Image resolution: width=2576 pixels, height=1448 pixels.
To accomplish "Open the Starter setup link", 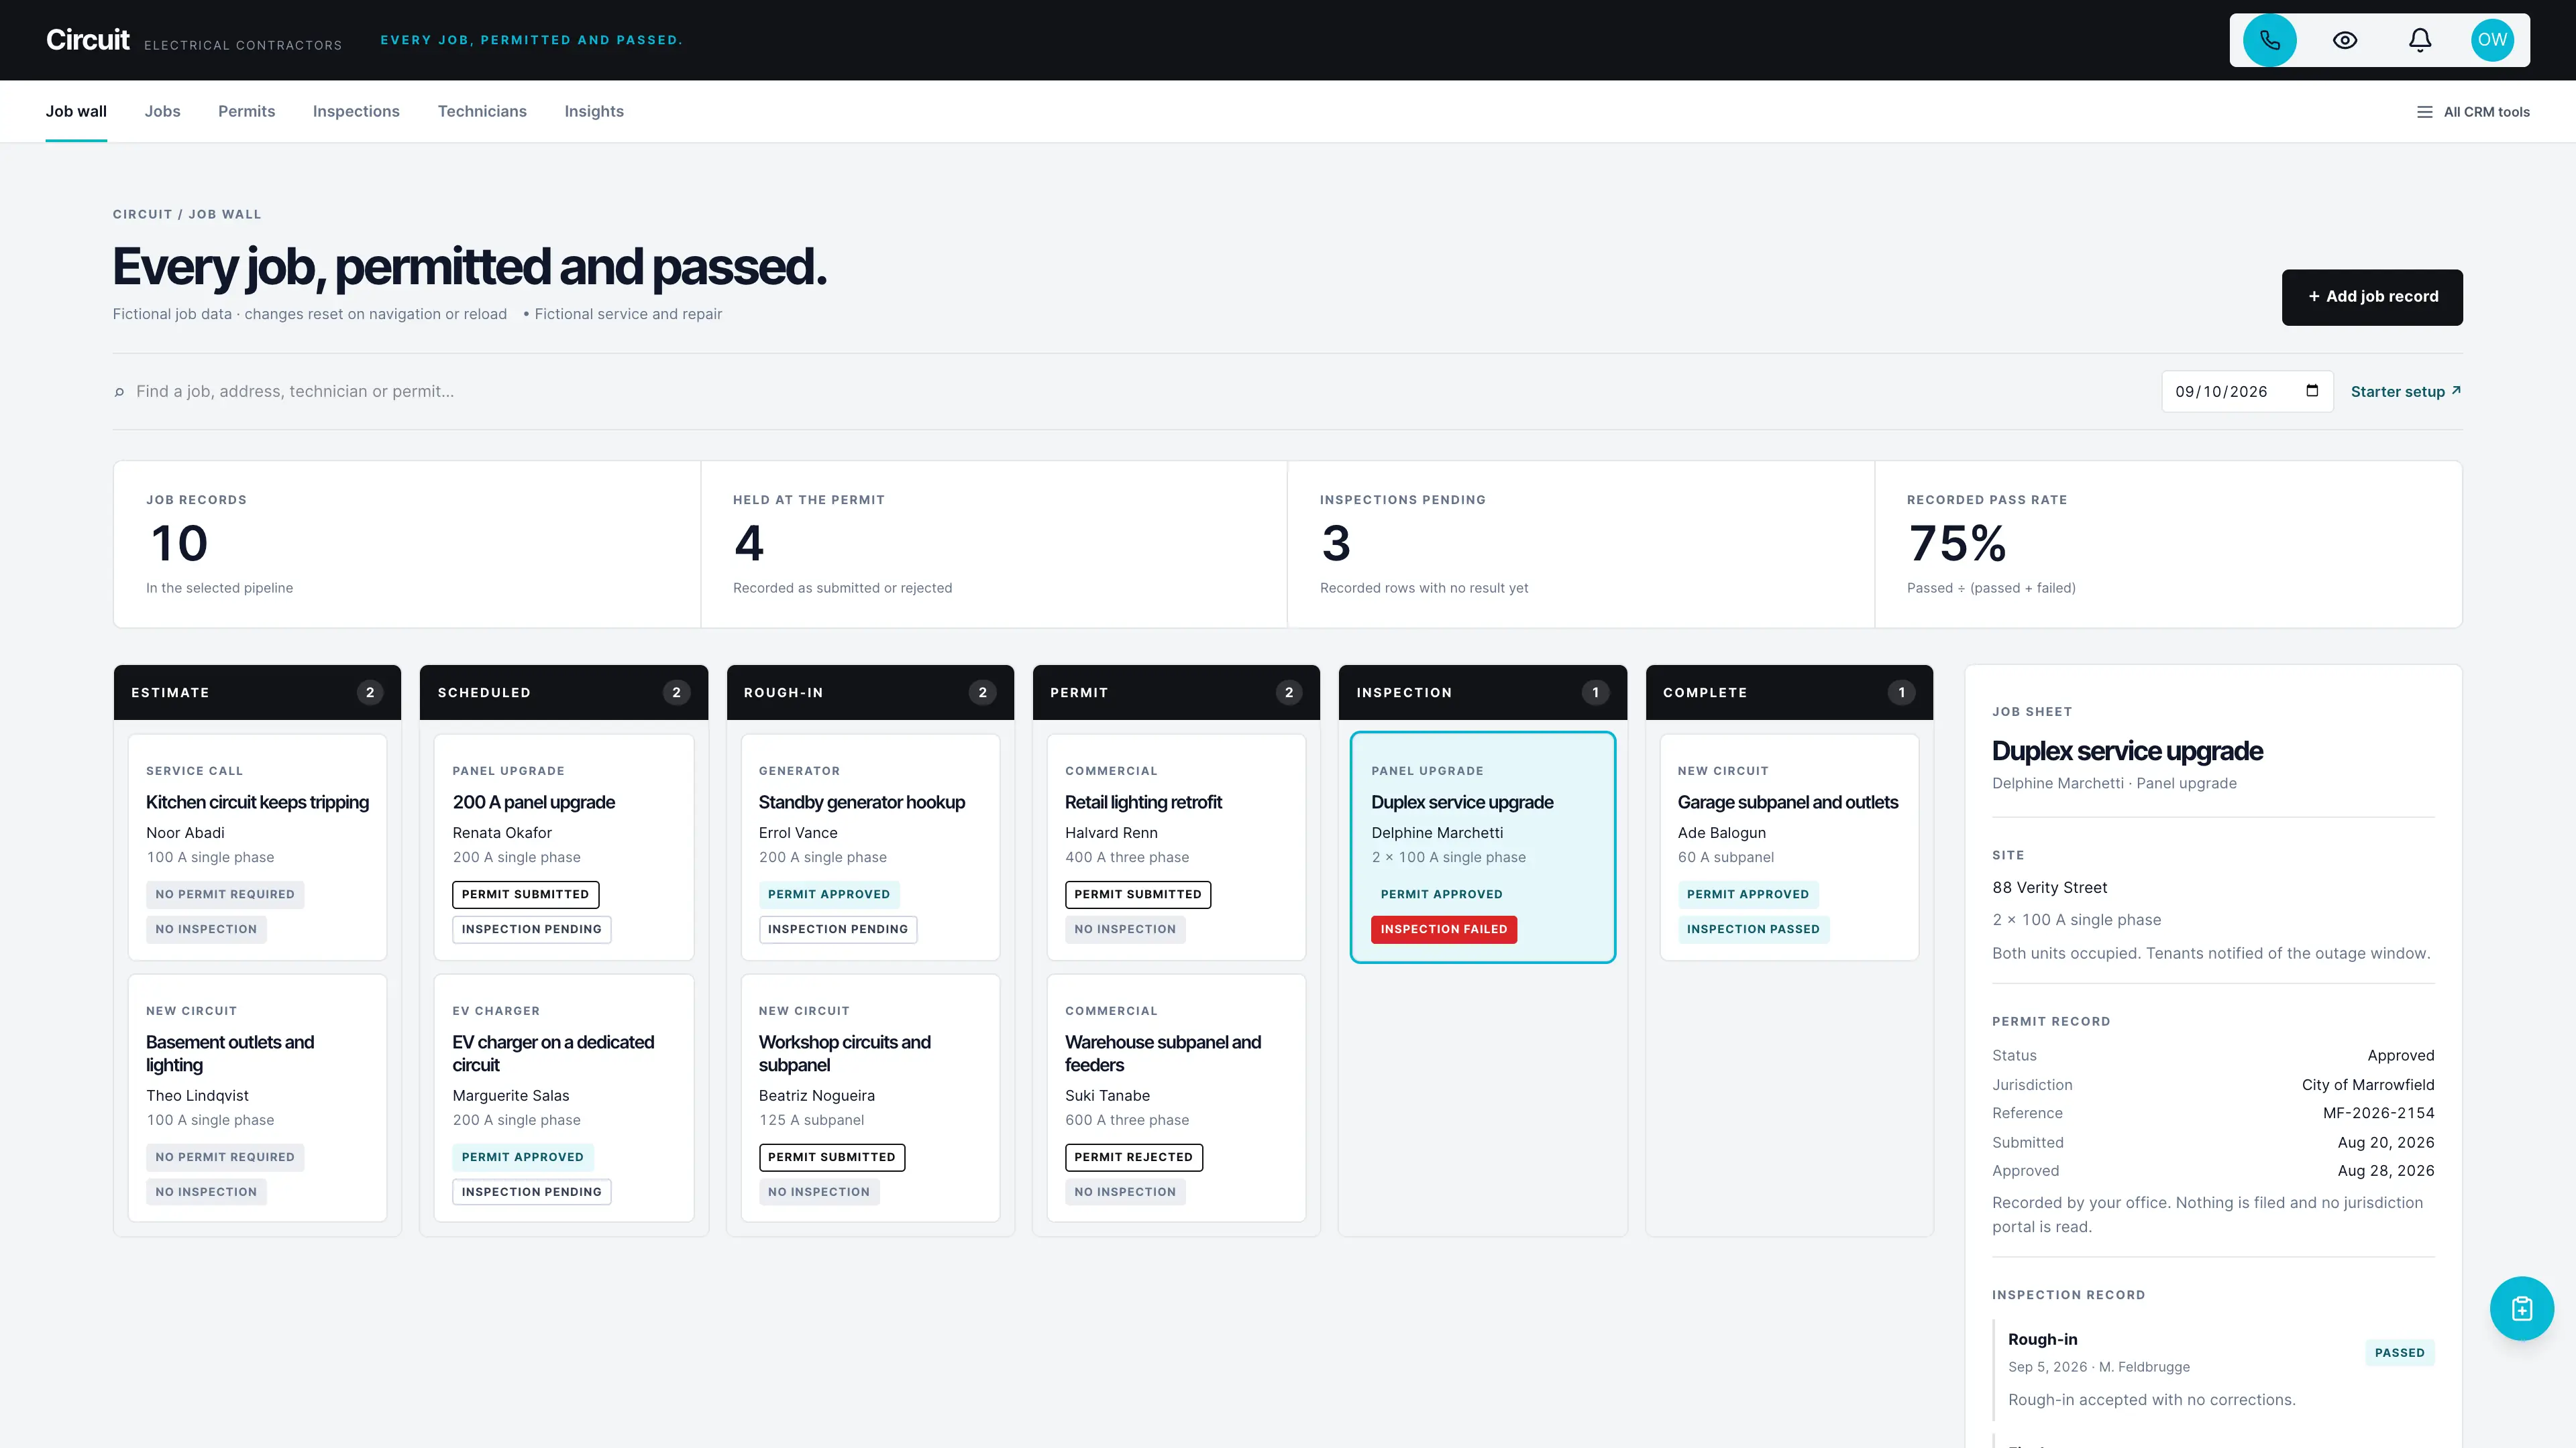I will [x=2406, y=391].
